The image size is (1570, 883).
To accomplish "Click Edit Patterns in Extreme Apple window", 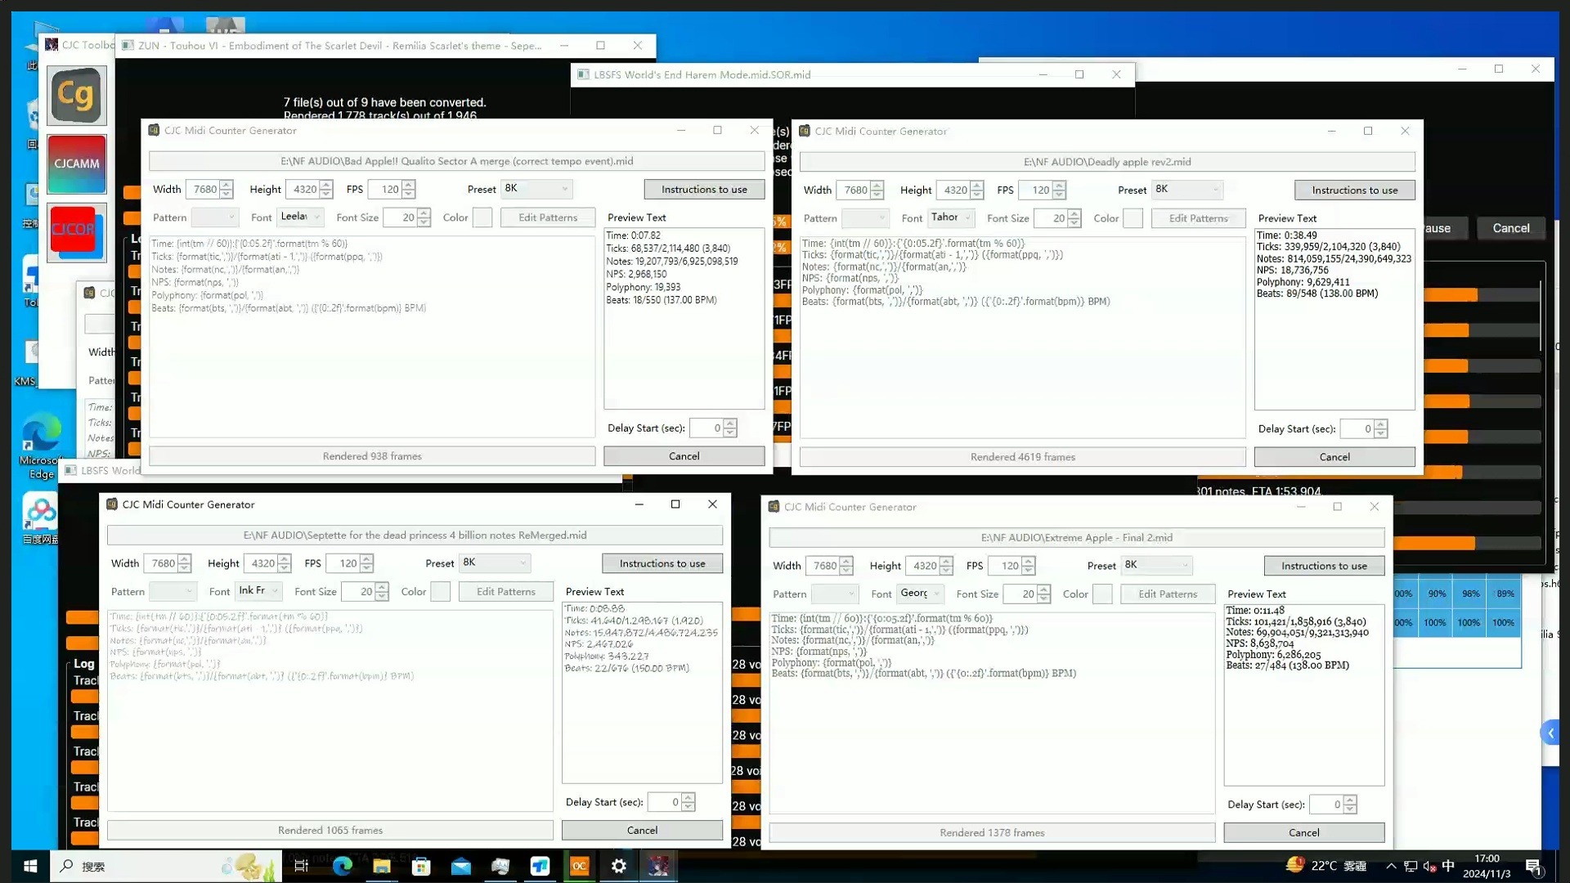I will click(1168, 594).
